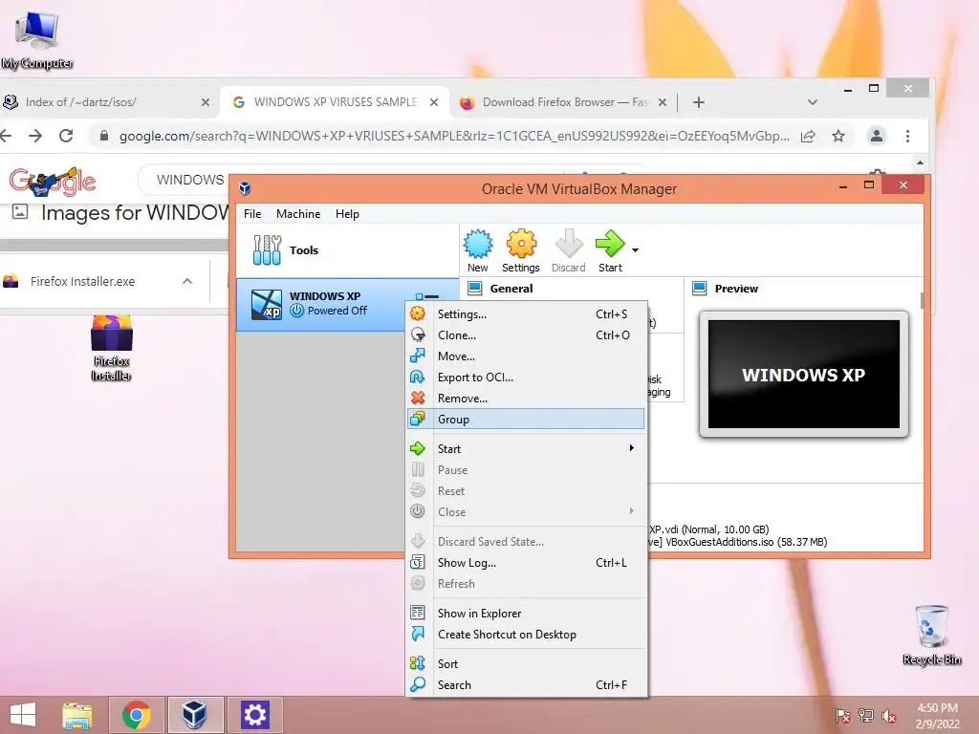The width and height of the screenshot is (979, 734).
Task: Open the Recycle Bin desktop icon
Action: [931, 635]
